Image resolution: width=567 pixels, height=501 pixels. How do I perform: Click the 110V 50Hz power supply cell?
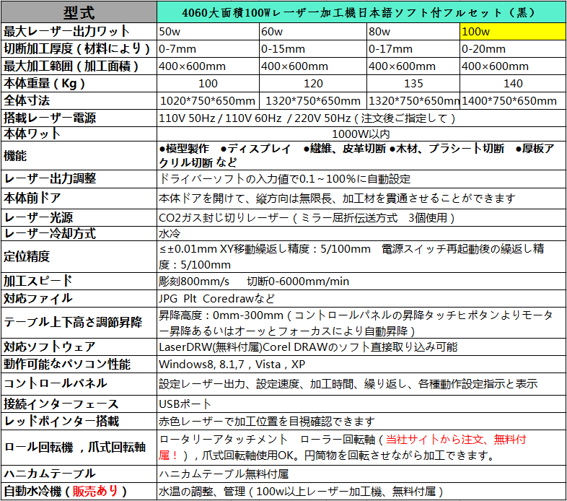coord(361,118)
